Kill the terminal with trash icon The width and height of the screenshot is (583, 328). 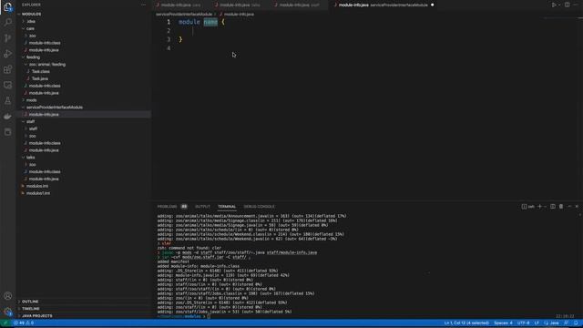click(561, 207)
